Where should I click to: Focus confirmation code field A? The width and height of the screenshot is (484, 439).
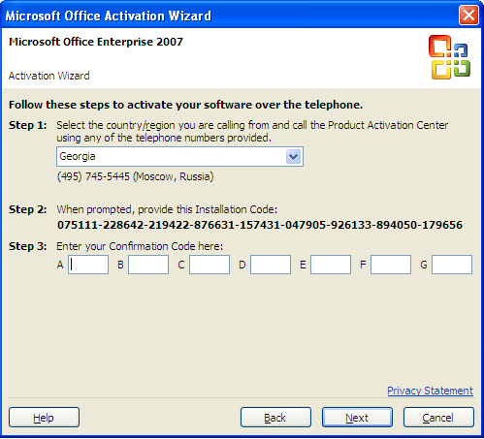pos(88,265)
